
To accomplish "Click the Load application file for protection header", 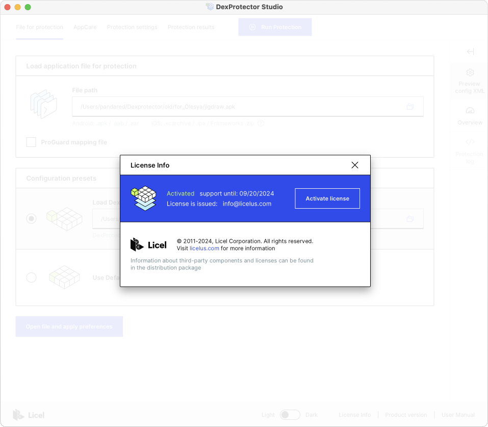I will point(81,66).
